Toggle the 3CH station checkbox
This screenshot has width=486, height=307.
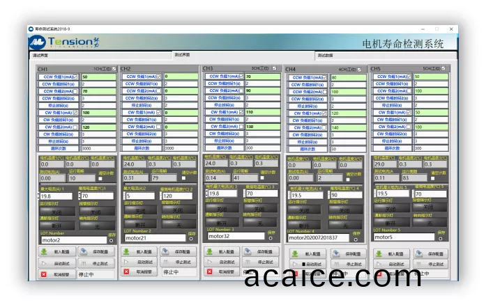(274, 68)
